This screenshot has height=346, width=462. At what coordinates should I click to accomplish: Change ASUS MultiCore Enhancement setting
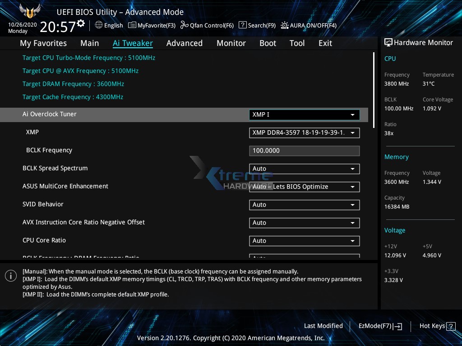[304, 187]
